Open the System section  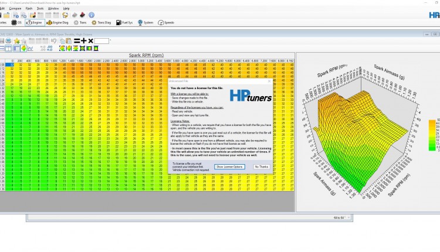[x=145, y=23]
